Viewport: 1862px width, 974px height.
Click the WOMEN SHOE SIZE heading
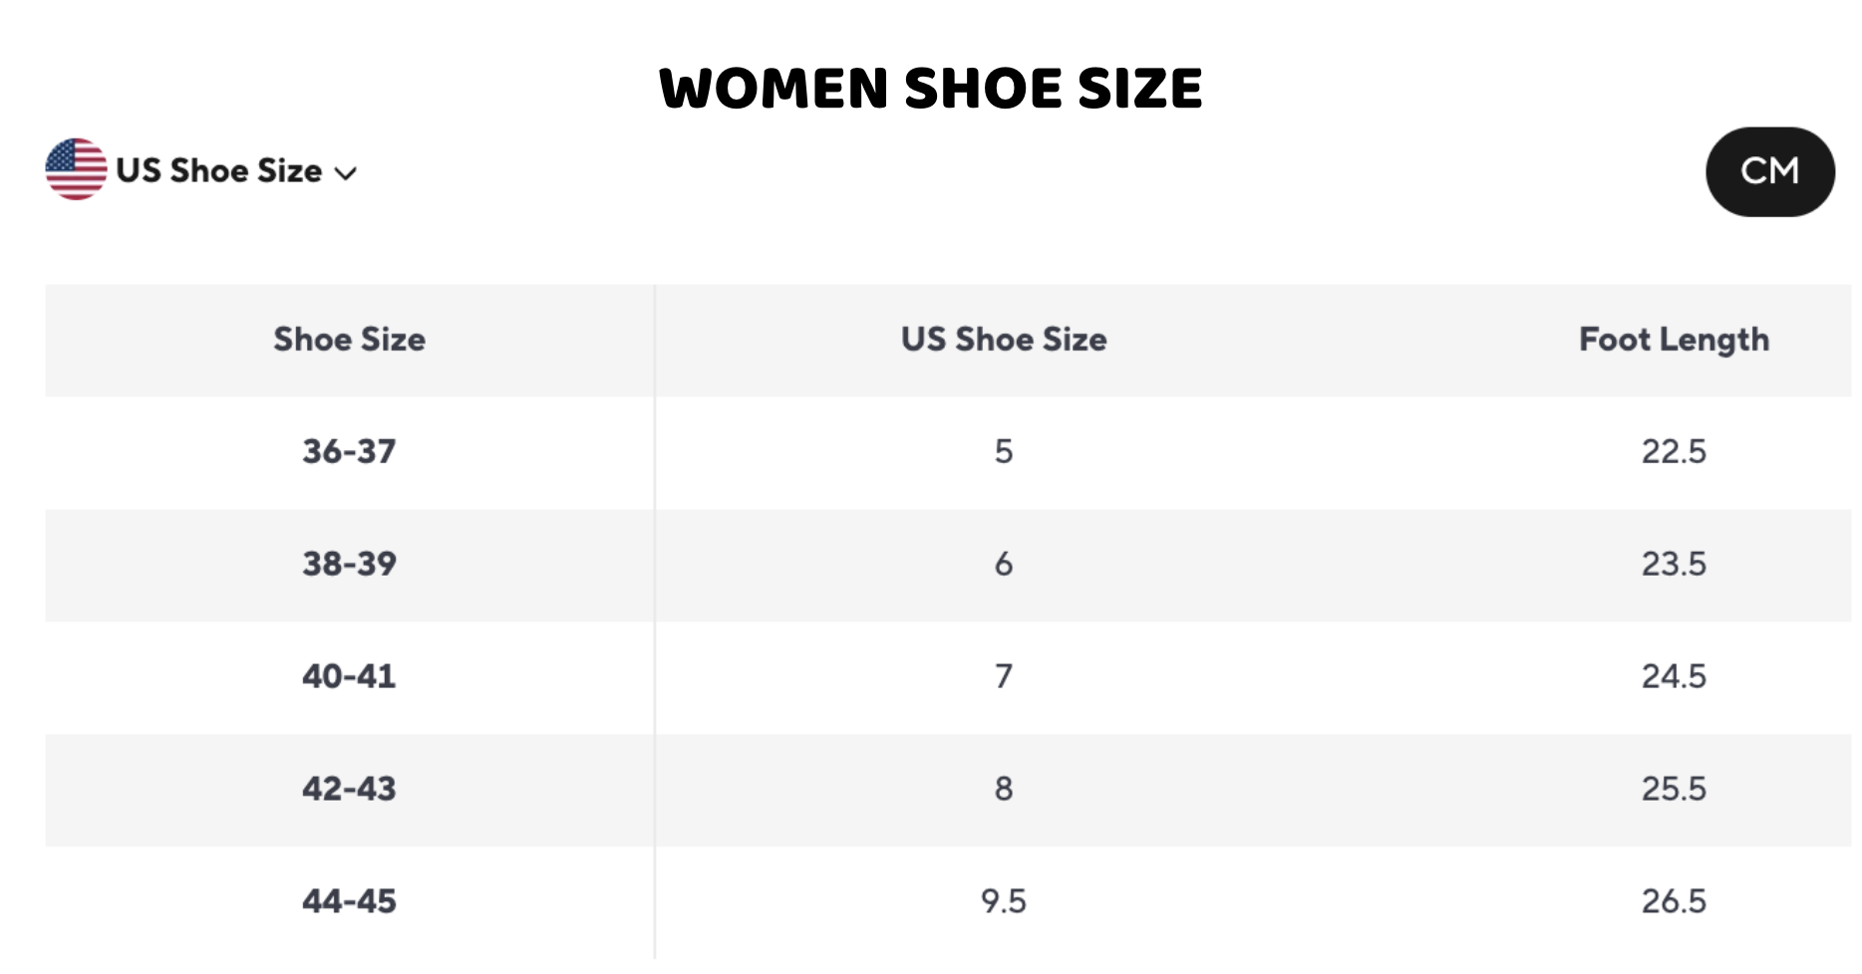[930, 89]
